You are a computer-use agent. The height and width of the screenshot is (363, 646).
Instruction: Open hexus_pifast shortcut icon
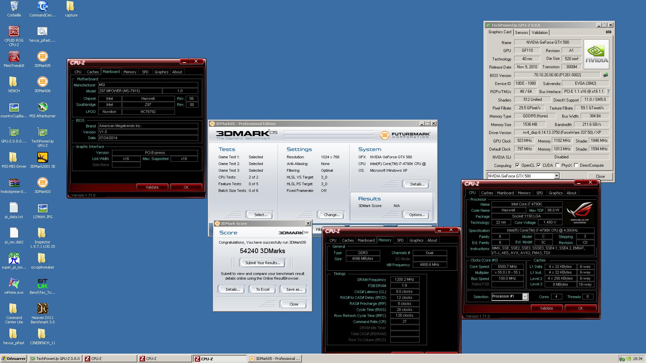(42, 32)
